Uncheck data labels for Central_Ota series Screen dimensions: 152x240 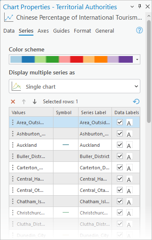[x=120, y=190]
